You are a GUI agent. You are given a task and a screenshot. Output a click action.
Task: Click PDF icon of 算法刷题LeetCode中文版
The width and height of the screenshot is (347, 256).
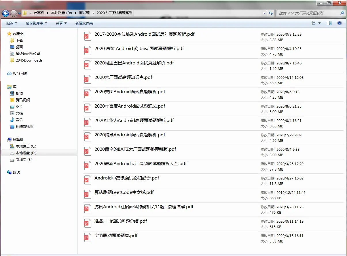pyautogui.click(x=87, y=194)
